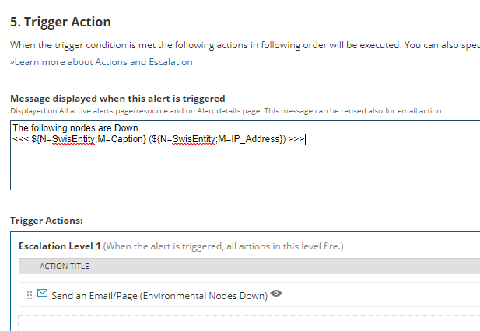
Task: Click the 'M=Caption' variable text
Action: [117, 139]
